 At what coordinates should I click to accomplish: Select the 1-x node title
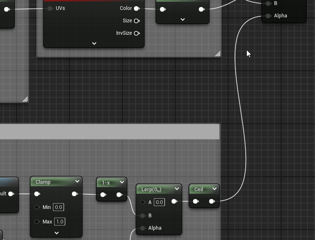[x=106, y=182]
